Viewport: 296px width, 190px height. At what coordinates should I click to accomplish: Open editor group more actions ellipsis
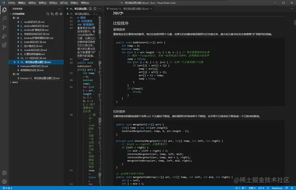pos(99,9)
